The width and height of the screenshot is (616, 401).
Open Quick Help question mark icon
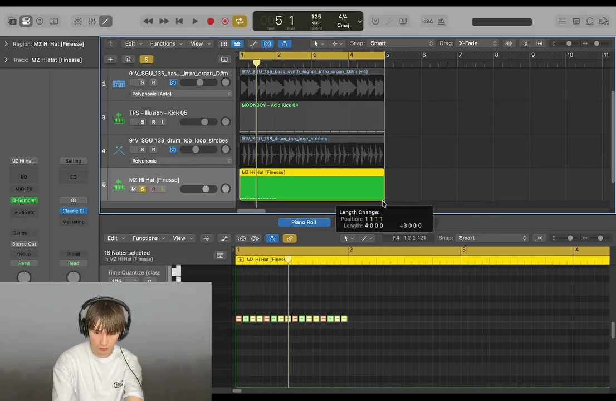pos(40,21)
